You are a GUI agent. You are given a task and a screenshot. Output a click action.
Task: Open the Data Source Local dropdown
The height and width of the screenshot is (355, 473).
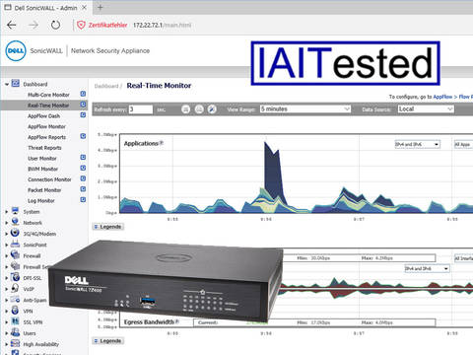pyautogui.click(x=426, y=109)
